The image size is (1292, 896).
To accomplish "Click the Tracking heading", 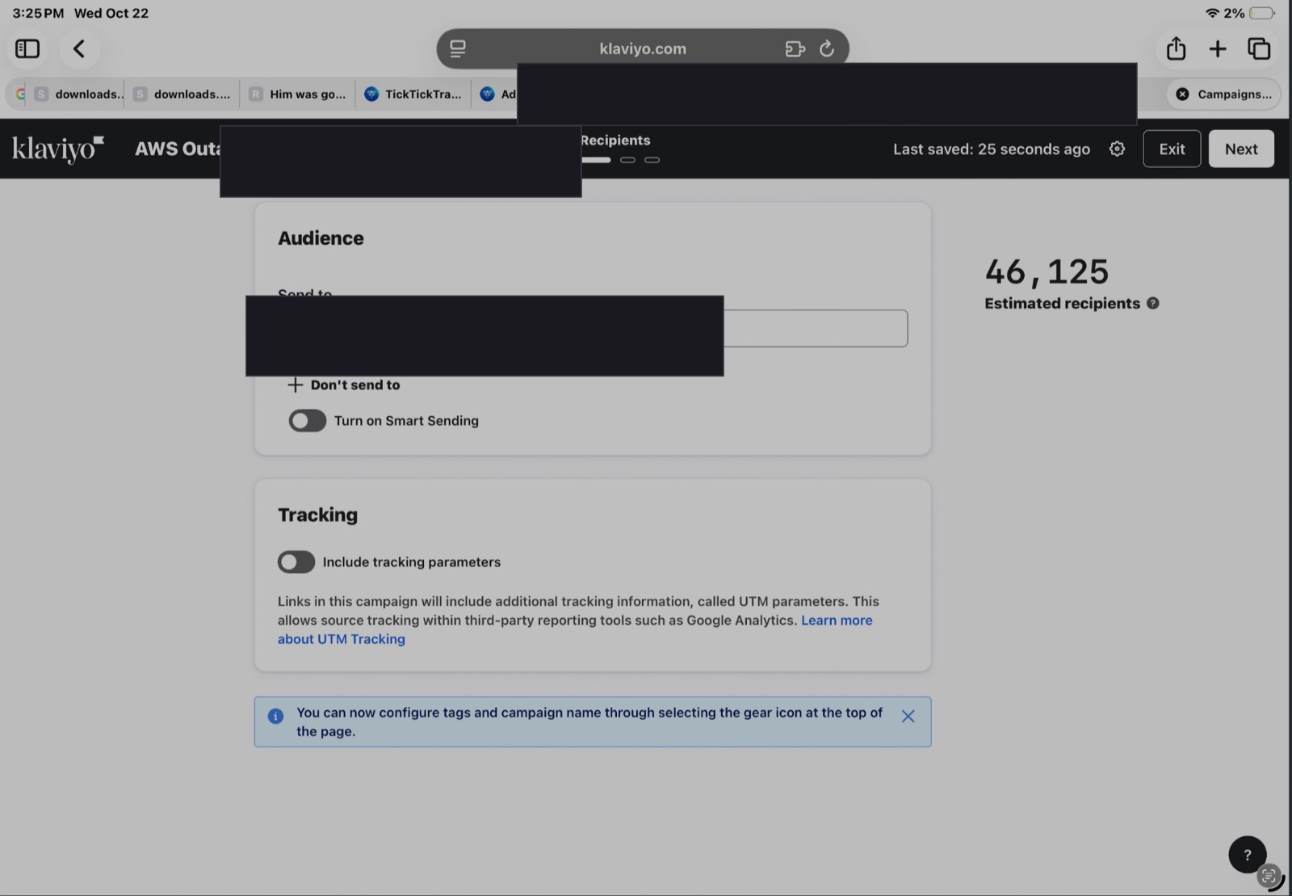I will (x=317, y=515).
